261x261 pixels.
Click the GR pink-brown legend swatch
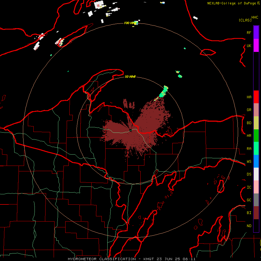pos(256,110)
